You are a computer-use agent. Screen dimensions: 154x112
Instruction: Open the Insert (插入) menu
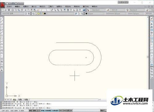pos(34,6)
